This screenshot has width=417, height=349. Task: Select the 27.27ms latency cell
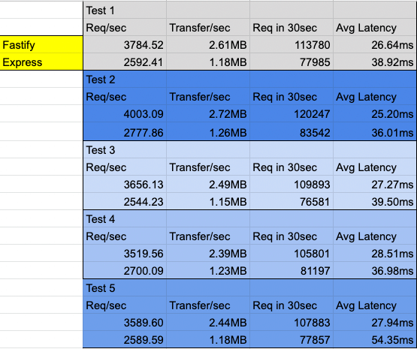click(x=375, y=184)
